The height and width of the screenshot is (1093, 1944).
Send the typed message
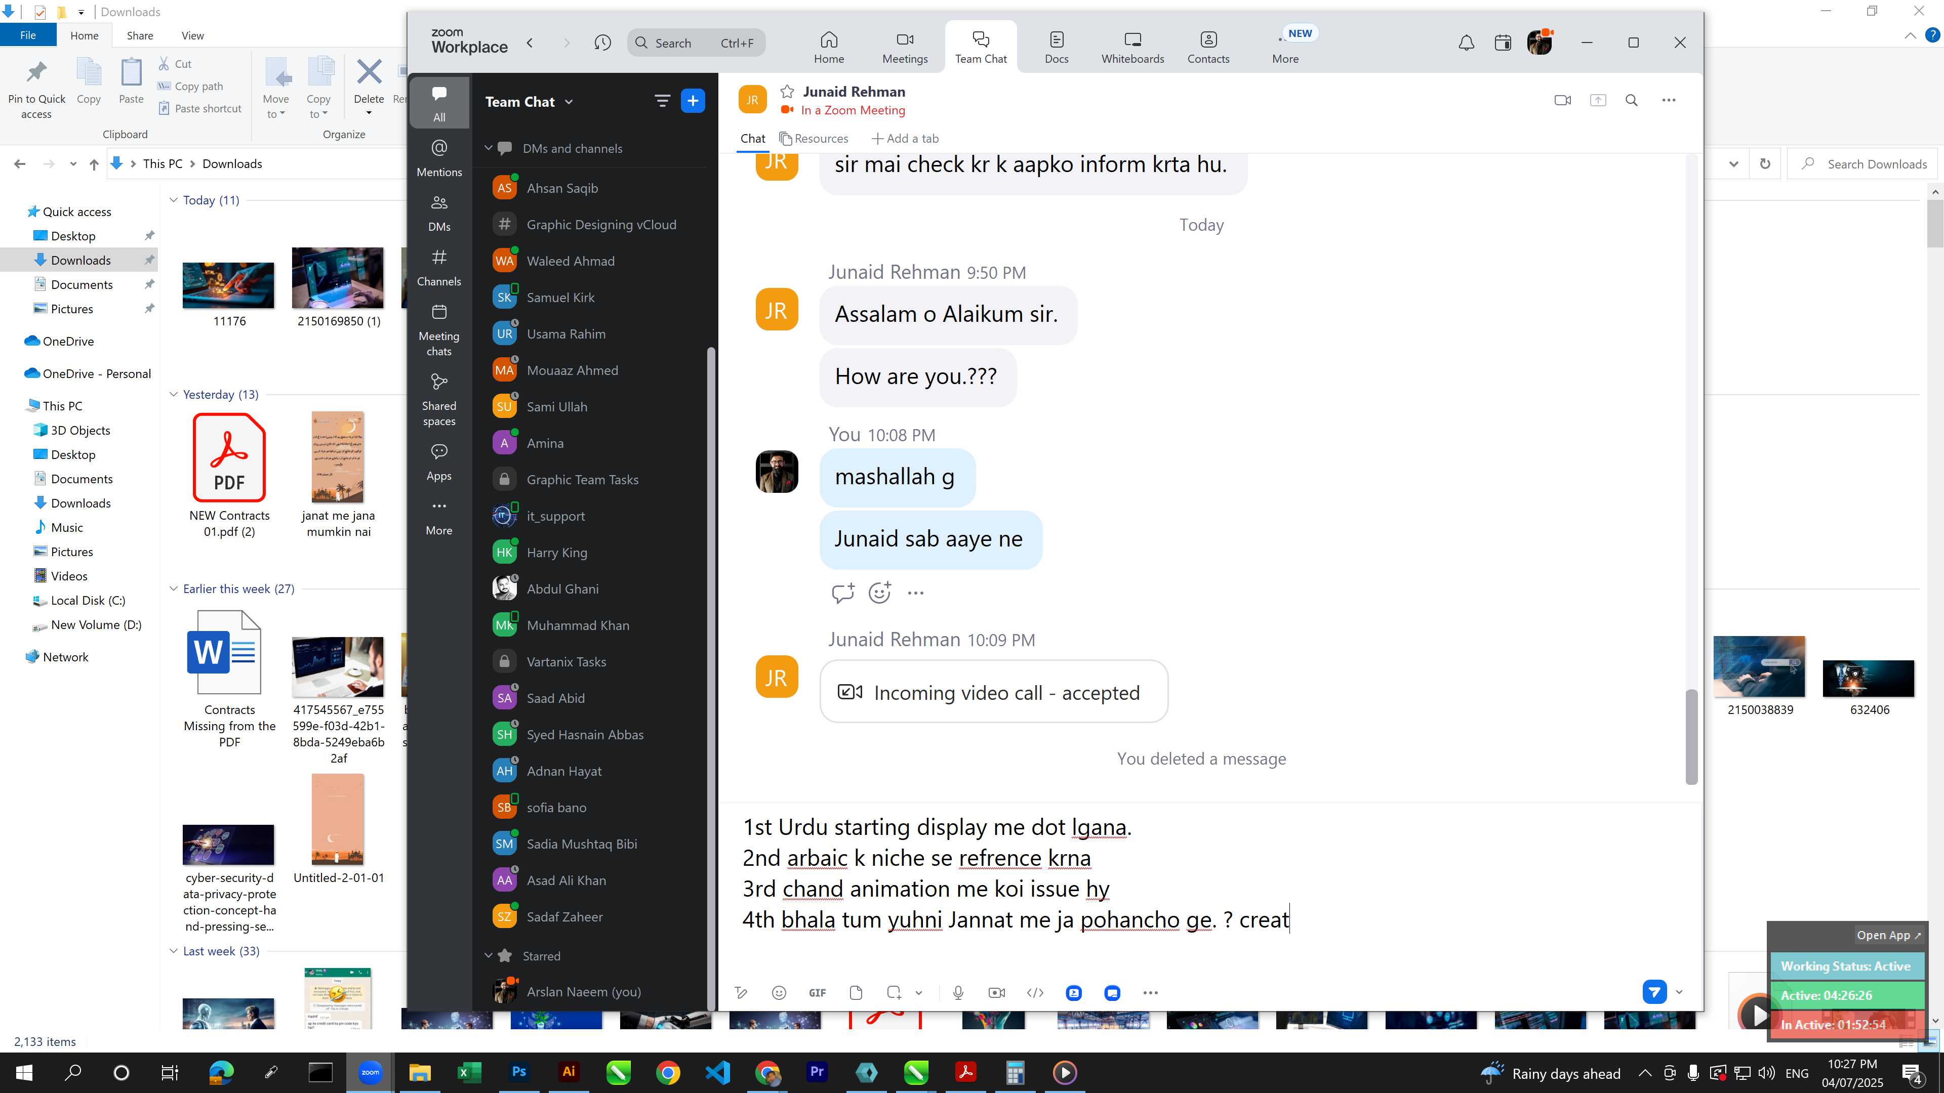pyautogui.click(x=1654, y=992)
